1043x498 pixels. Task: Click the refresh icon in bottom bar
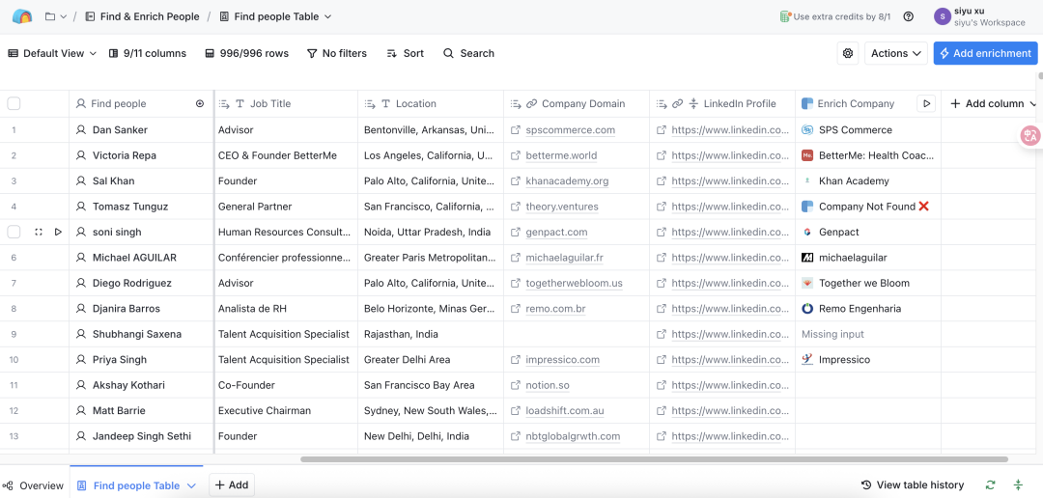click(990, 485)
